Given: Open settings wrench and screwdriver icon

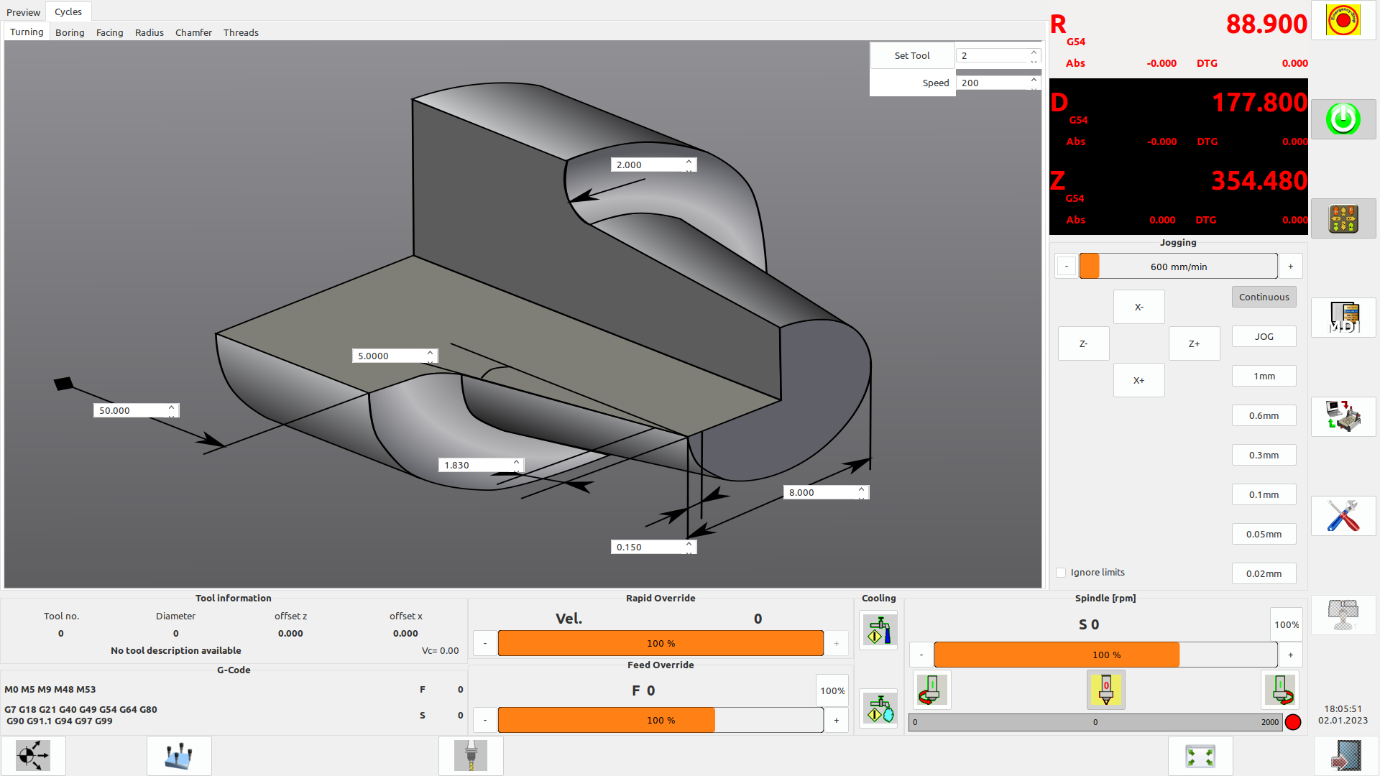Looking at the screenshot, I should (x=1343, y=516).
